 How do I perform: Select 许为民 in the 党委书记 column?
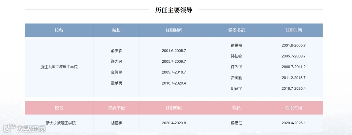click(236, 67)
